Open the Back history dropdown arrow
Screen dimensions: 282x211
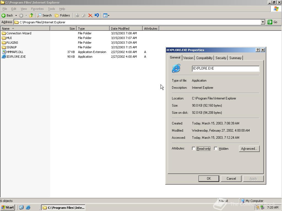(16, 15)
